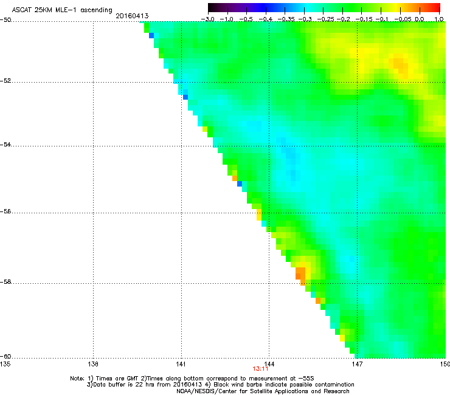The width and height of the screenshot is (450, 395).
Task: Click the latitude label -56
Action: (x=5, y=211)
